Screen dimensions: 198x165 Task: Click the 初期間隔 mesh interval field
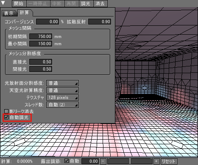[x=41, y=36]
